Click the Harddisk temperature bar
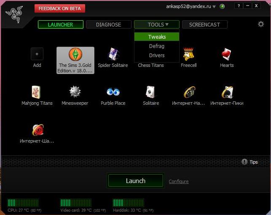271x215 pixels. coord(128,202)
